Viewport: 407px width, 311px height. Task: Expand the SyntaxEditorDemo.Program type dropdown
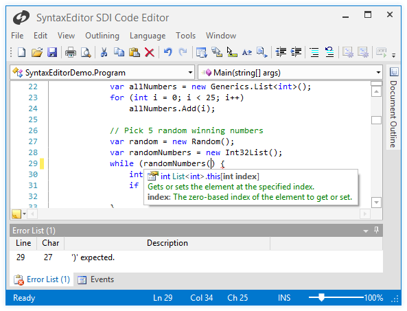tap(191, 72)
